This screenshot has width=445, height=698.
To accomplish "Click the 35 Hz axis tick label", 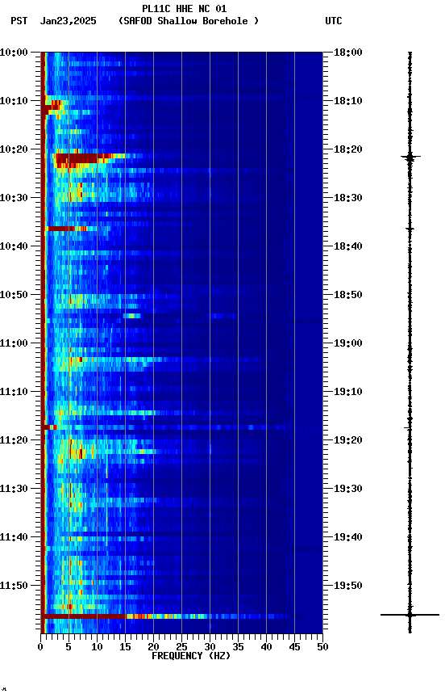I will coord(238,647).
